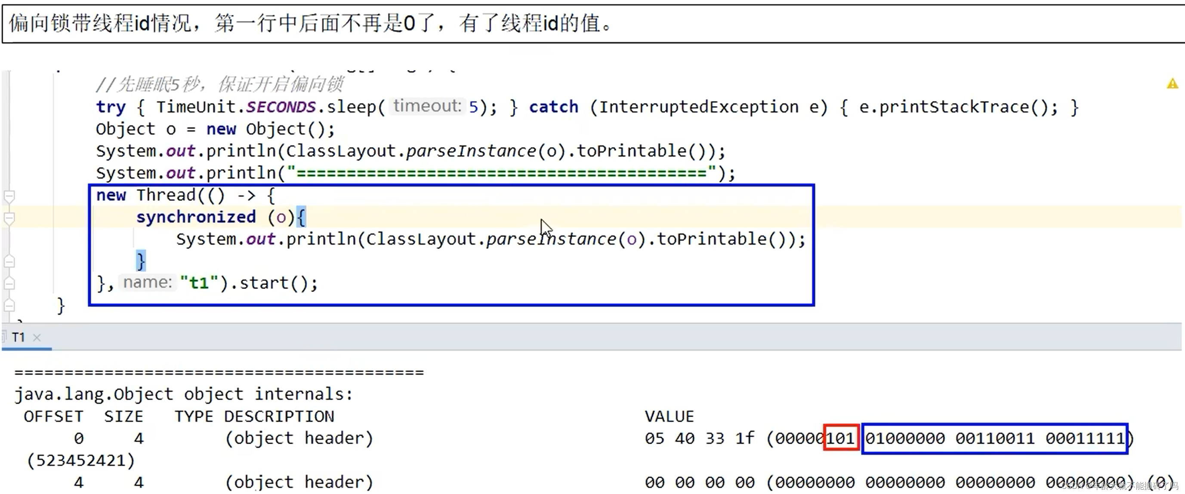Screen dimensions: 1185x494
Task: Click the 'OFFSET' column header in output
Action: click(x=53, y=416)
